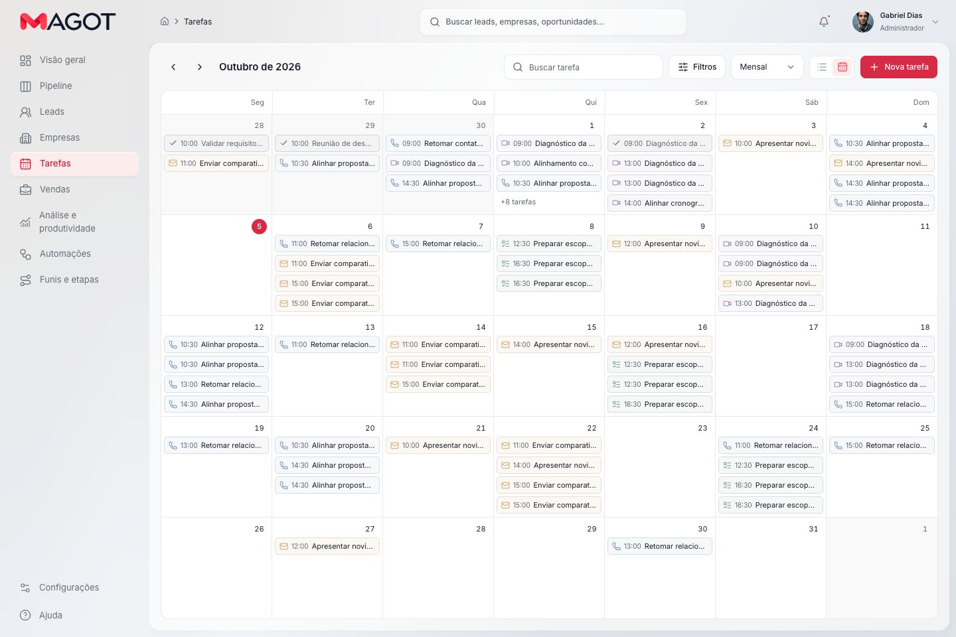Image resolution: width=956 pixels, height=637 pixels.
Task: Click the Análise e produtividade chart icon
Action: point(25,222)
